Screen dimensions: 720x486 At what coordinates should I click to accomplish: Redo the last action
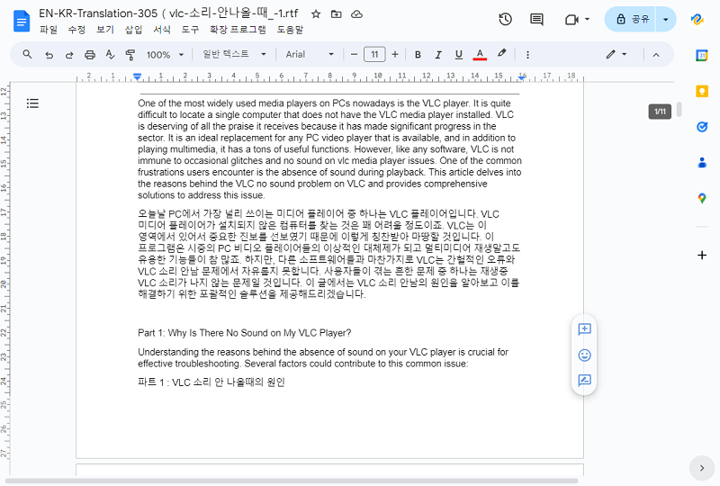coord(69,55)
